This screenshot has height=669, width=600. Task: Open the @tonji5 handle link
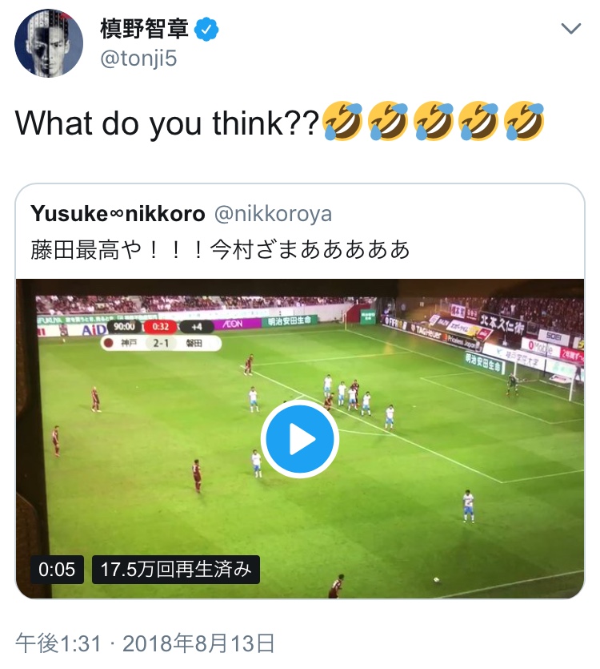[137, 58]
